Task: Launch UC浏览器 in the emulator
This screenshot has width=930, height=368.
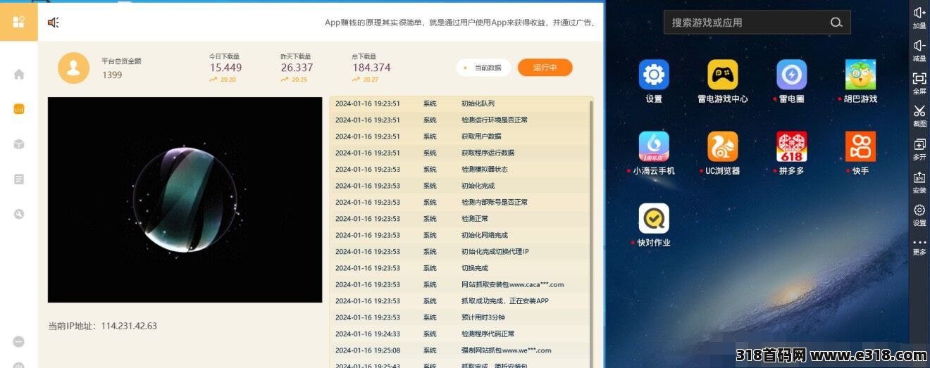Action: 723,153
